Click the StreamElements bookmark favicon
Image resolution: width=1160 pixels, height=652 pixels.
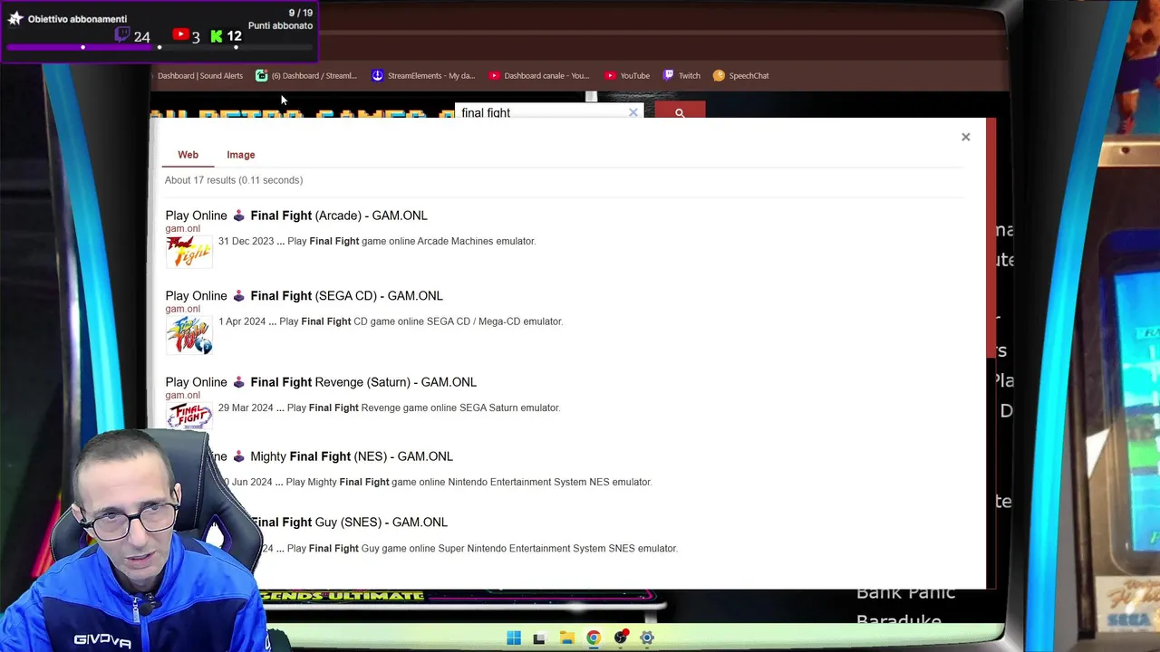[378, 76]
